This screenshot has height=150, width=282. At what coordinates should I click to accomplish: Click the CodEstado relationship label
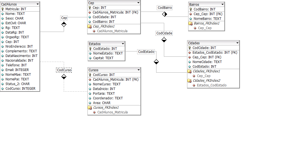[x=146, y=51]
